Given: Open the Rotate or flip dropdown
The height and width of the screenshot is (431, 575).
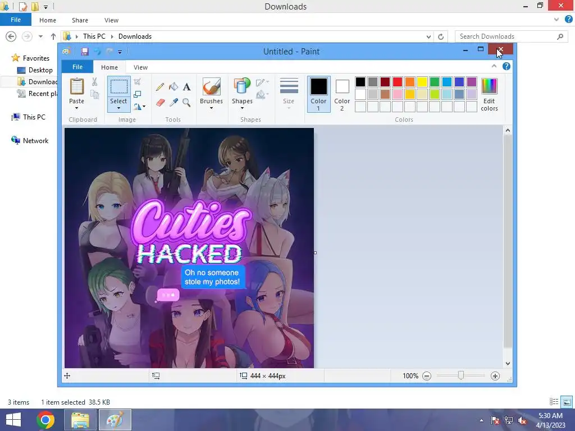Looking at the screenshot, I should point(139,107).
